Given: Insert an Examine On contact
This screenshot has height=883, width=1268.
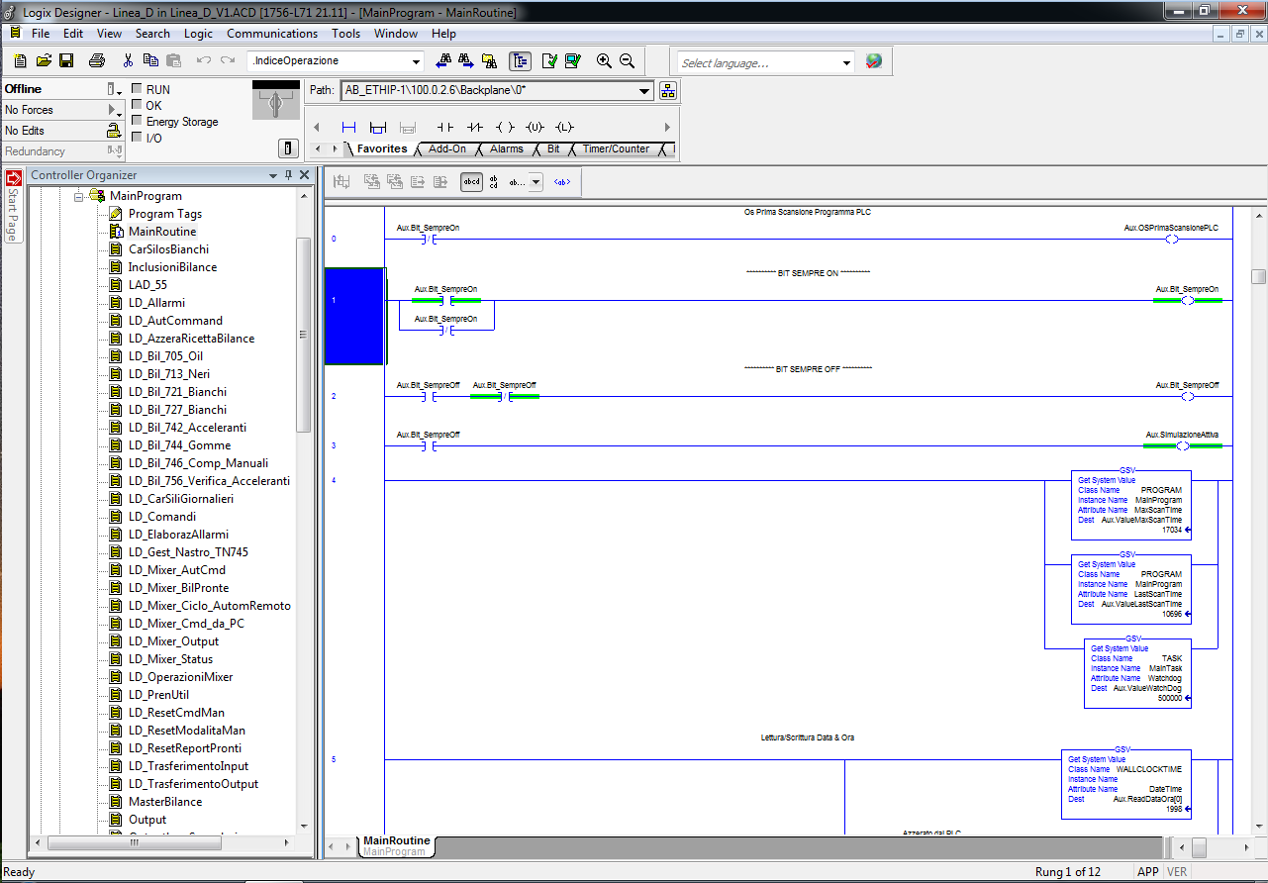Looking at the screenshot, I should 444,127.
